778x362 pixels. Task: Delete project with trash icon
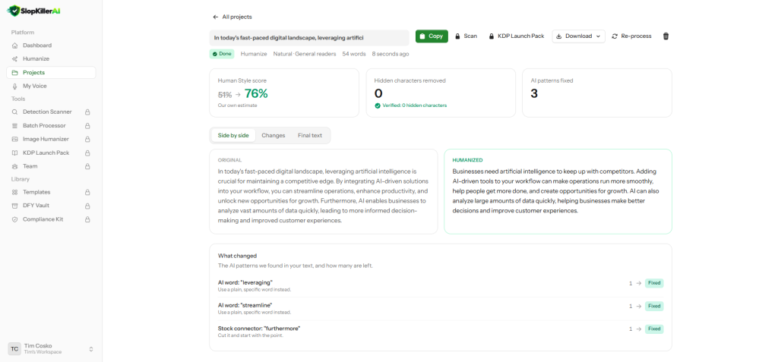pyautogui.click(x=666, y=36)
